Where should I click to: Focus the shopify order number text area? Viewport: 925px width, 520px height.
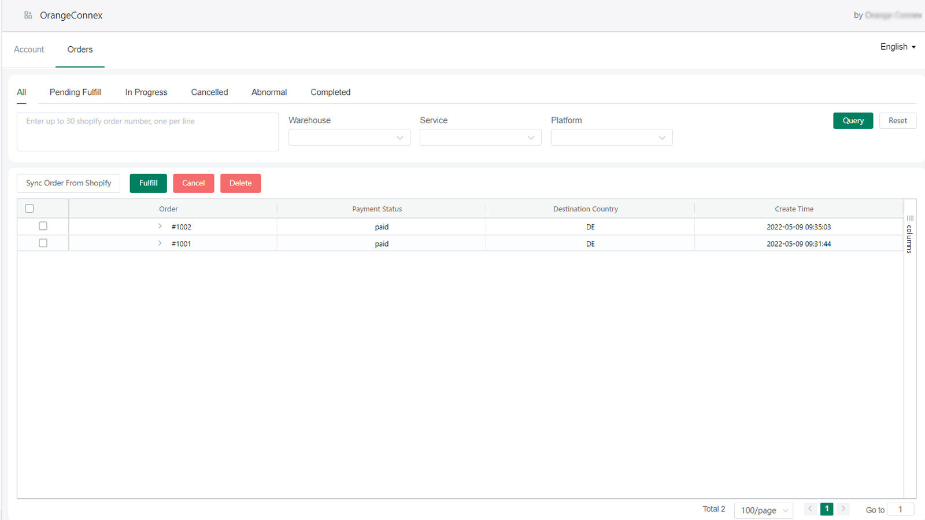pos(147,132)
